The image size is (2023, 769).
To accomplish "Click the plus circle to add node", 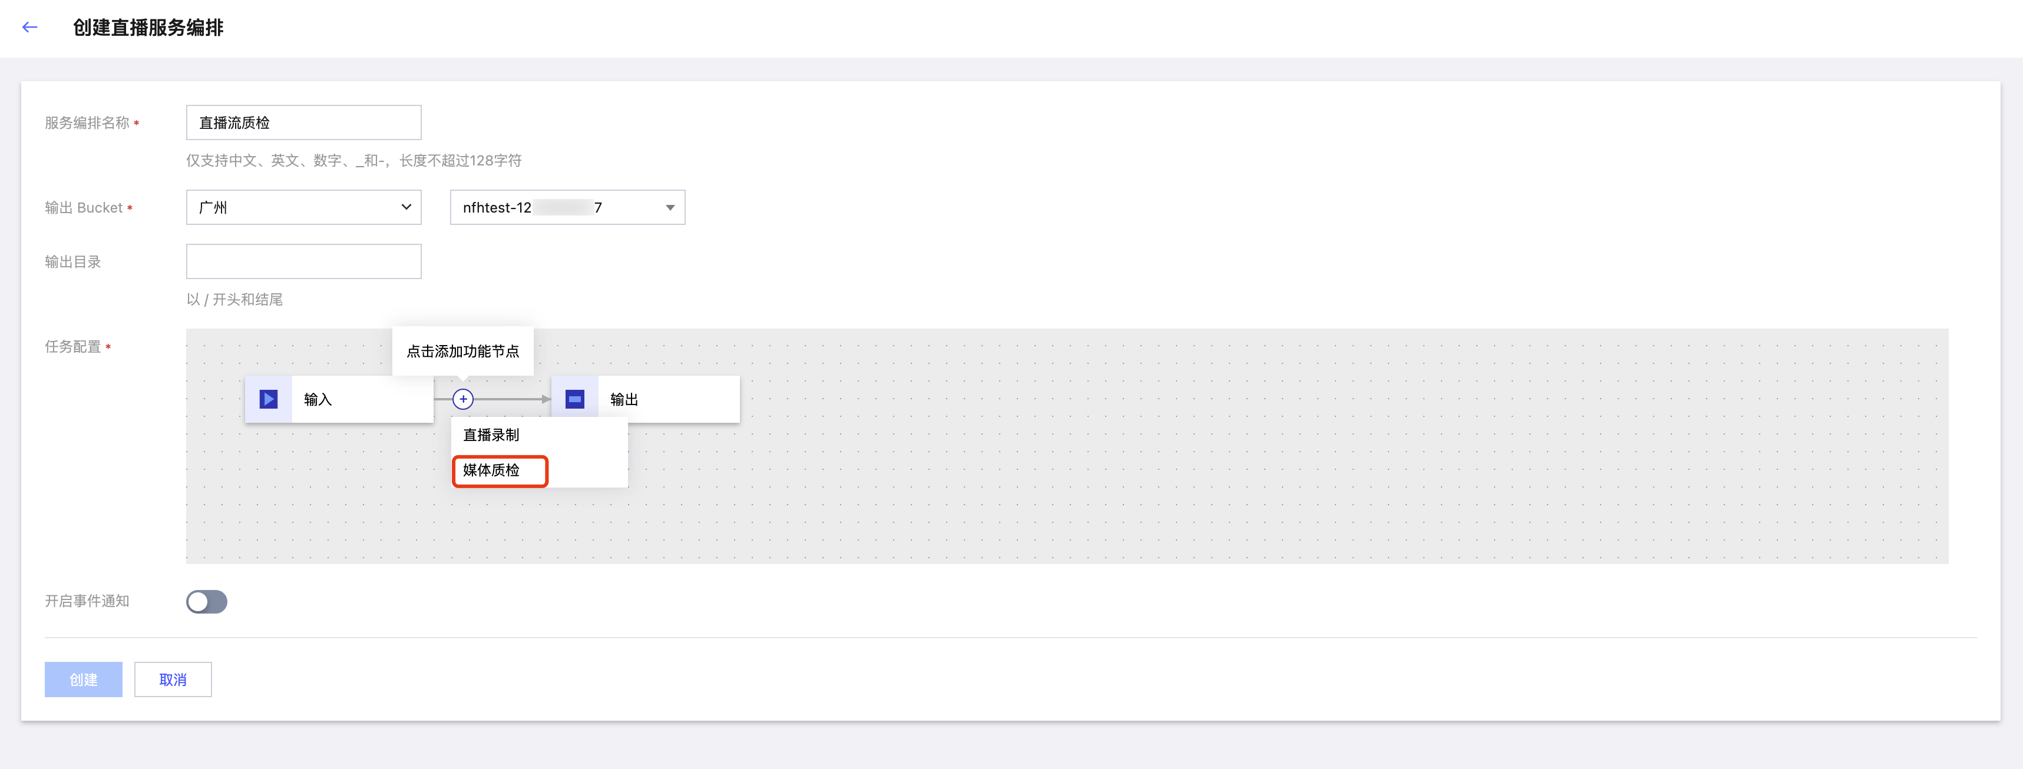I will [464, 399].
